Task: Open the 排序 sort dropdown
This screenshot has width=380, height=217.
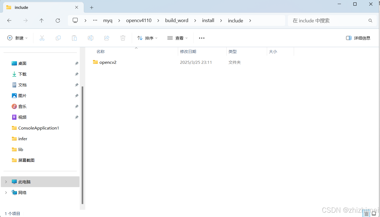Action: [147, 38]
